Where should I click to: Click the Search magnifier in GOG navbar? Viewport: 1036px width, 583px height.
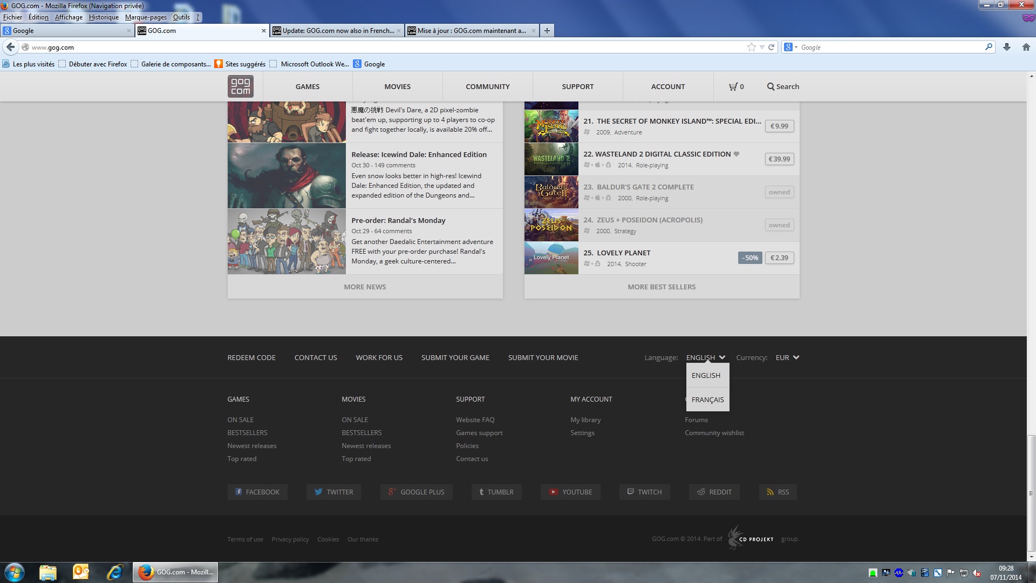click(771, 86)
